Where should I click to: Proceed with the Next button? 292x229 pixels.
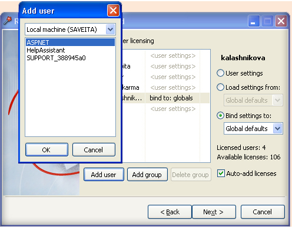(214, 212)
